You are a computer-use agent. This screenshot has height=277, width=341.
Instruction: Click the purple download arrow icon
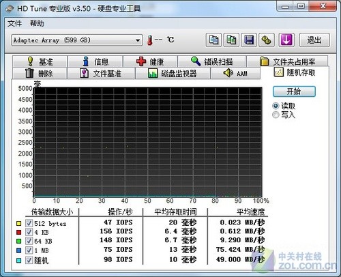286,40
